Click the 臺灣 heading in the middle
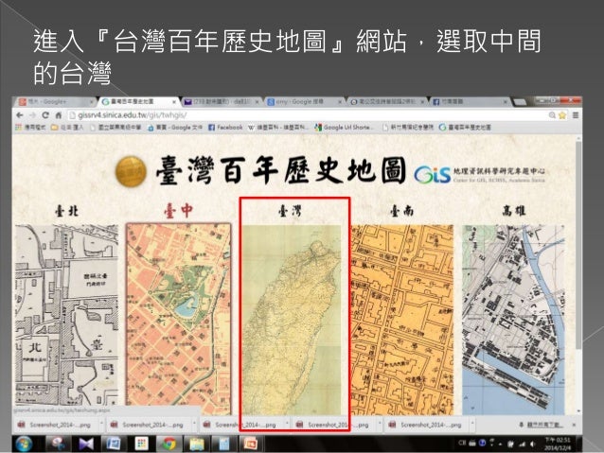604x453 pixels. (290, 211)
